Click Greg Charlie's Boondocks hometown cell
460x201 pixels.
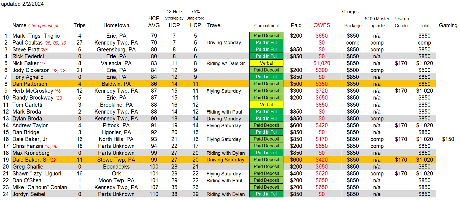[116, 167]
